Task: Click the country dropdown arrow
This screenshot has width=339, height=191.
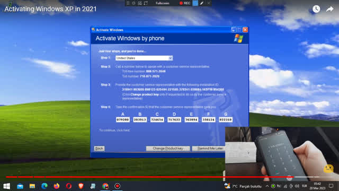Action: click(171, 58)
